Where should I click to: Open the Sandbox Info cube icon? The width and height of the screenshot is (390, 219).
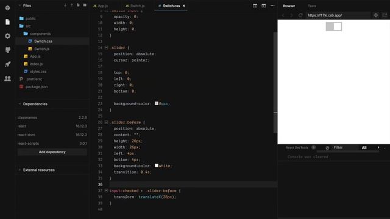click(x=7, y=8)
